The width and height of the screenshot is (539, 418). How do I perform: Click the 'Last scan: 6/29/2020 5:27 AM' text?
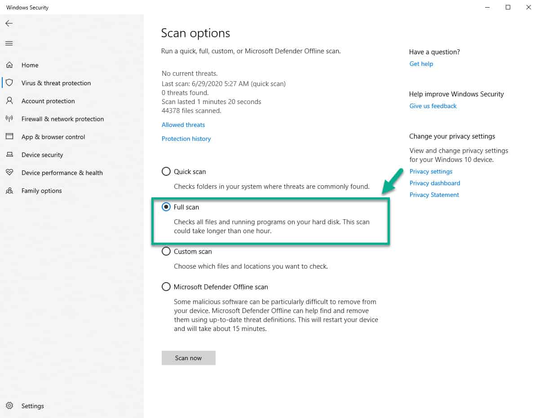click(x=204, y=83)
